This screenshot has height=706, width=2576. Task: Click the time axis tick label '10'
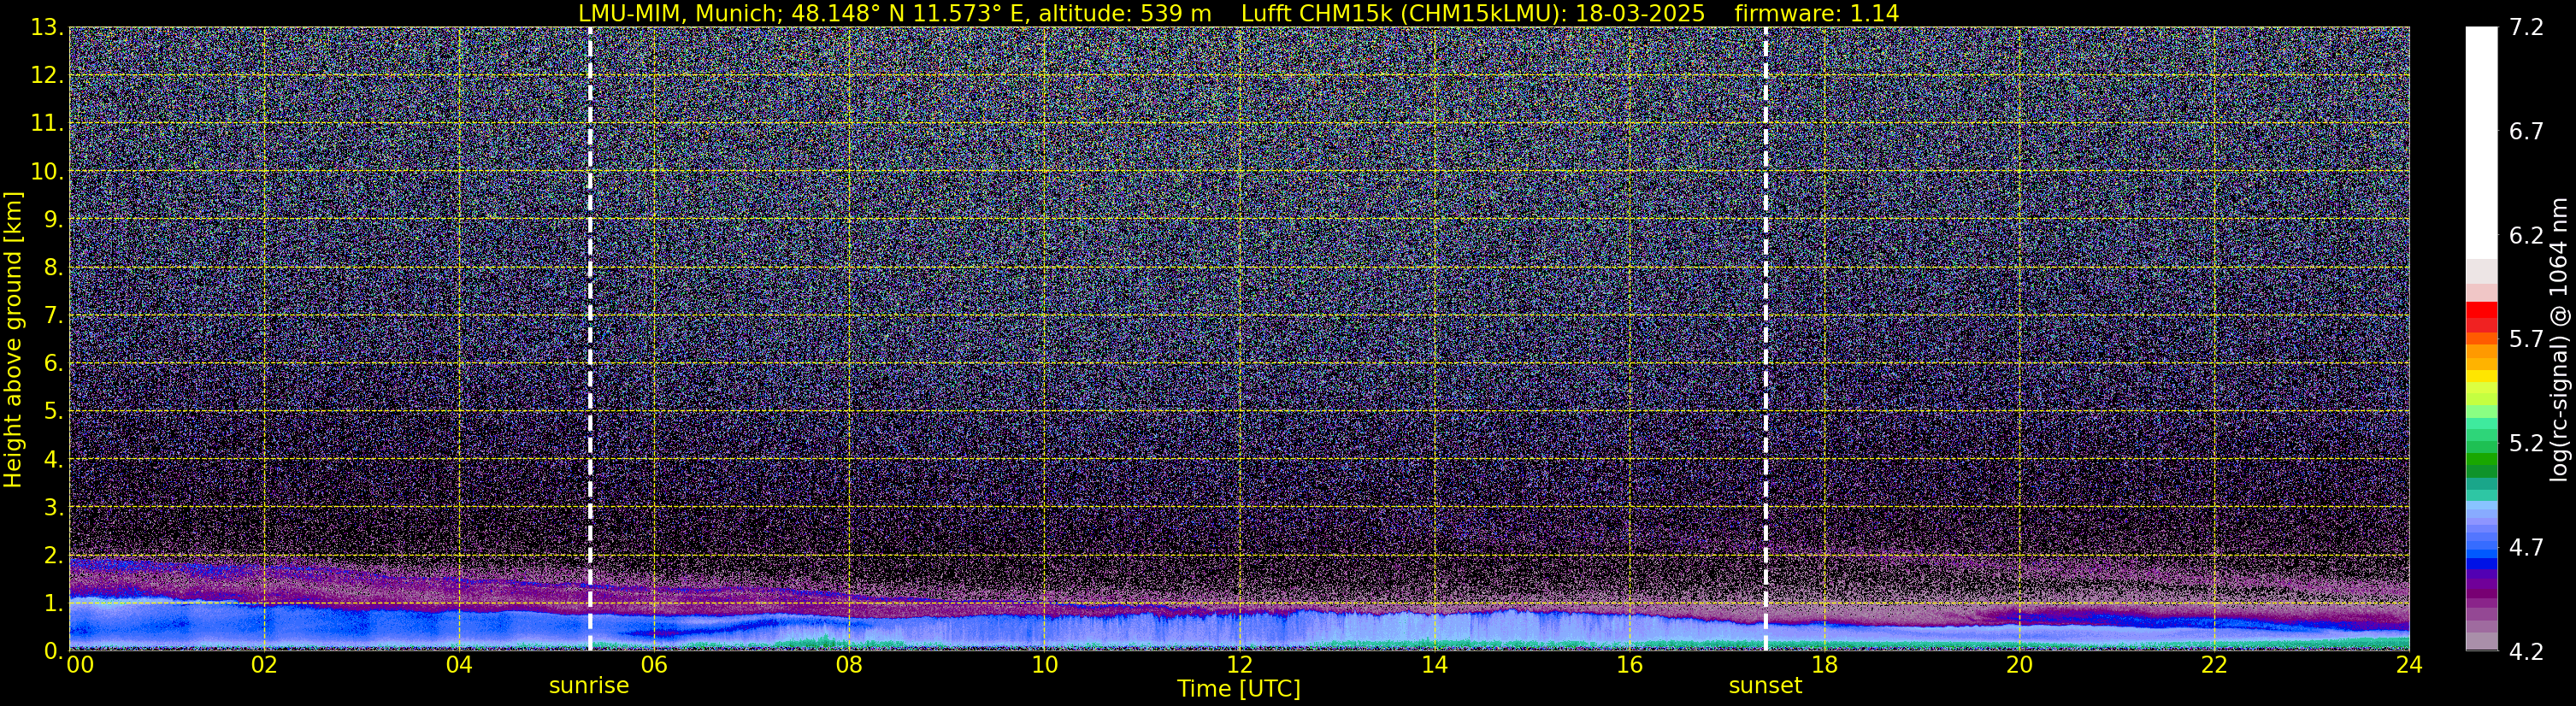click(x=1044, y=665)
